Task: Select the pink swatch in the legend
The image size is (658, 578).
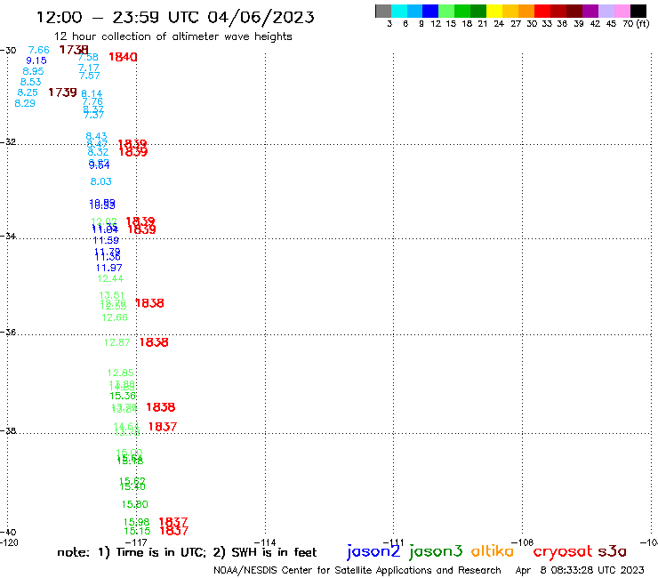Action: (x=622, y=11)
